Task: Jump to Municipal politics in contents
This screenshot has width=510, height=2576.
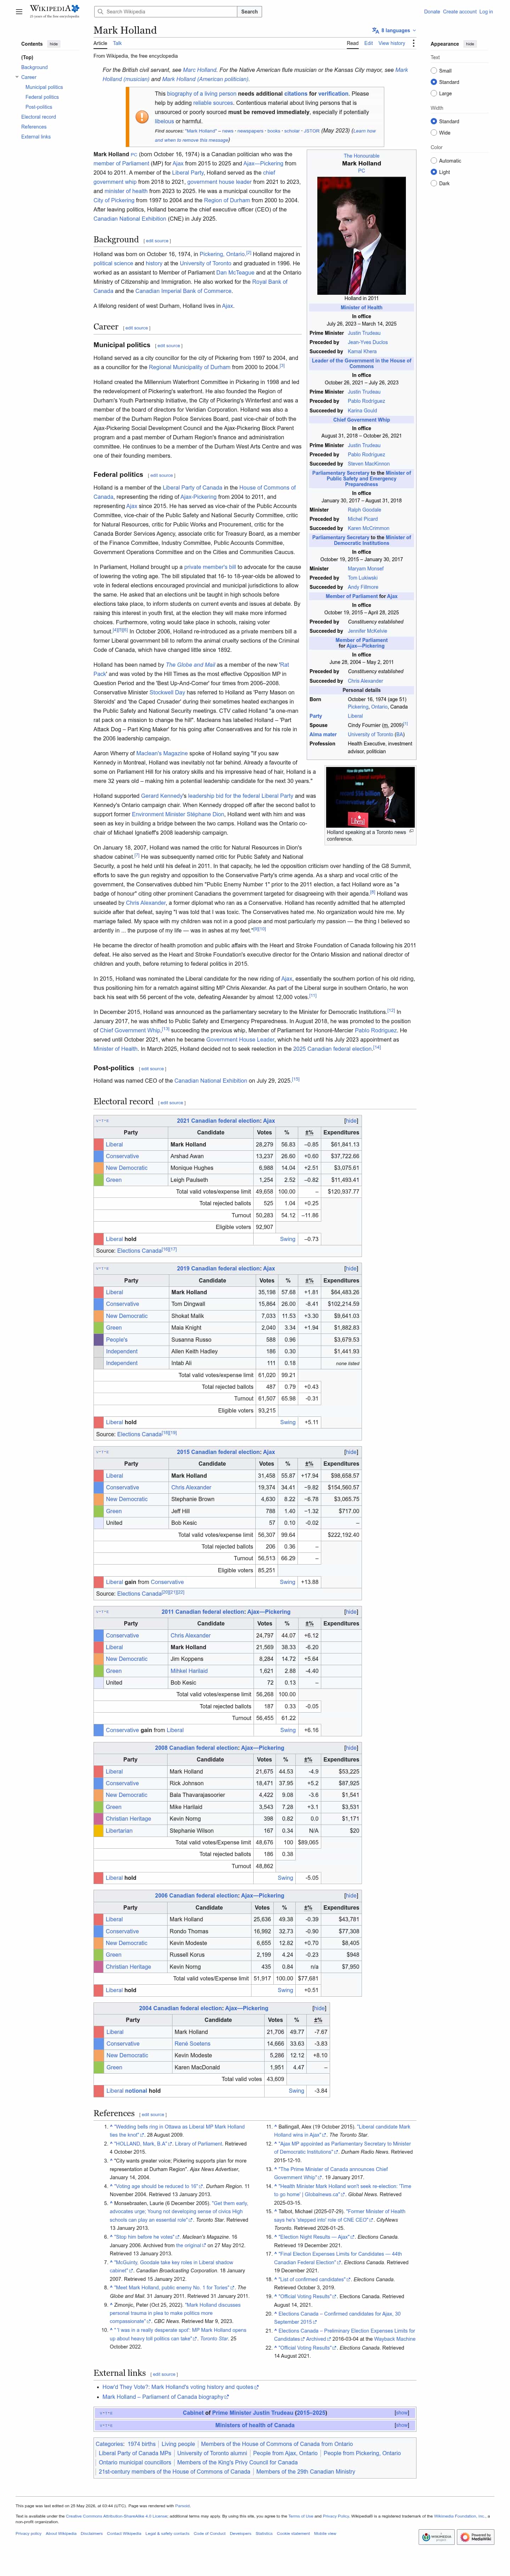Action: tap(44, 87)
